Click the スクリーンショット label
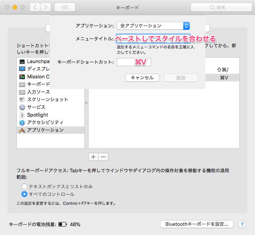The image size is (255, 235). coord(47,99)
